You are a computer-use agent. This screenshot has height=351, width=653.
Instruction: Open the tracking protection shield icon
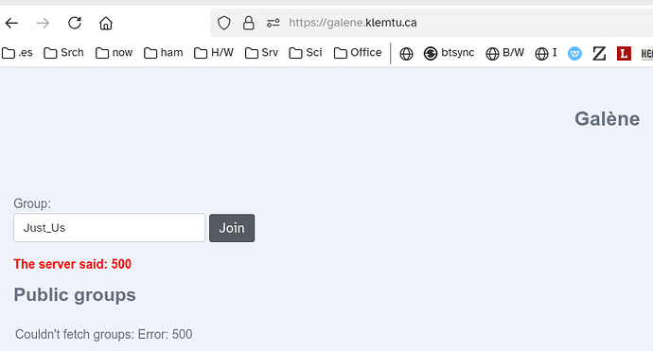pos(224,23)
